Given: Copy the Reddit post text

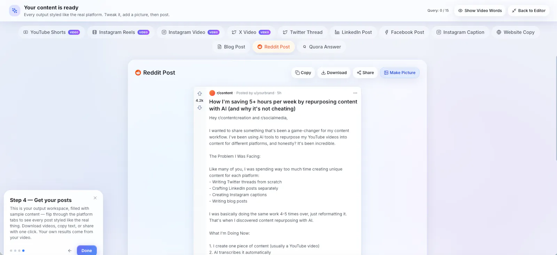Looking at the screenshot, I should click(x=303, y=73).
